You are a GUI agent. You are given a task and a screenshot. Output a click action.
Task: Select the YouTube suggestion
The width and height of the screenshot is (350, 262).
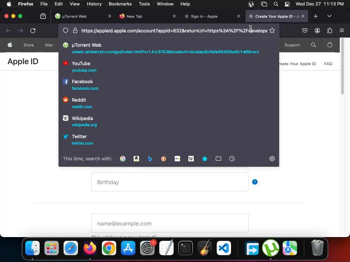[x=169, y=67]
